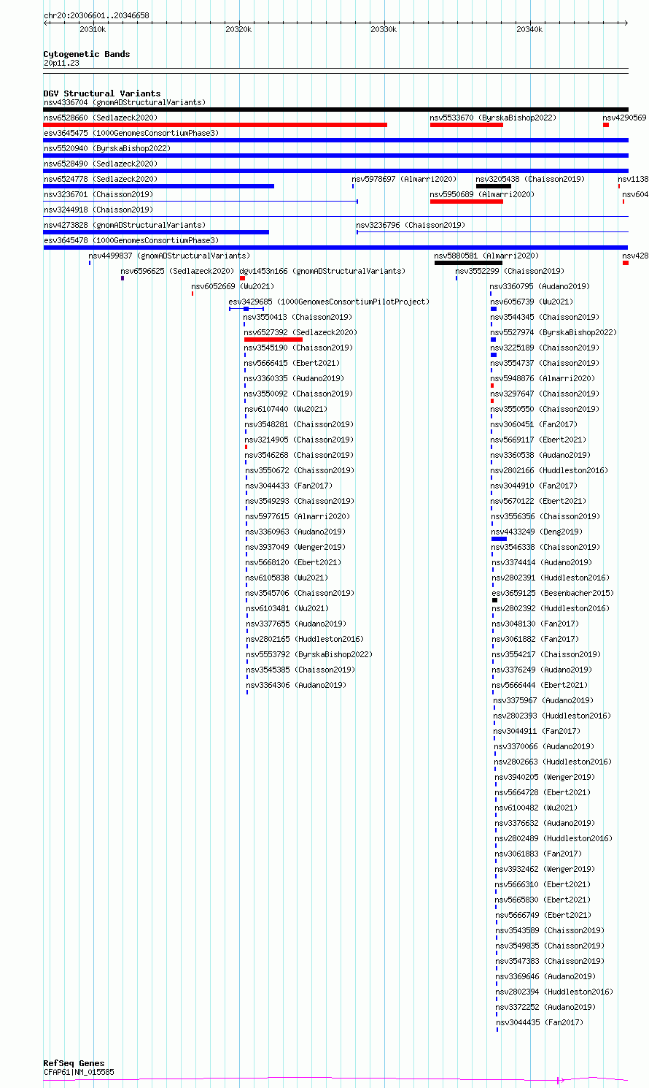Select the Cytogenetic Bands track title

pyautogui.click(x=87, y=54)
